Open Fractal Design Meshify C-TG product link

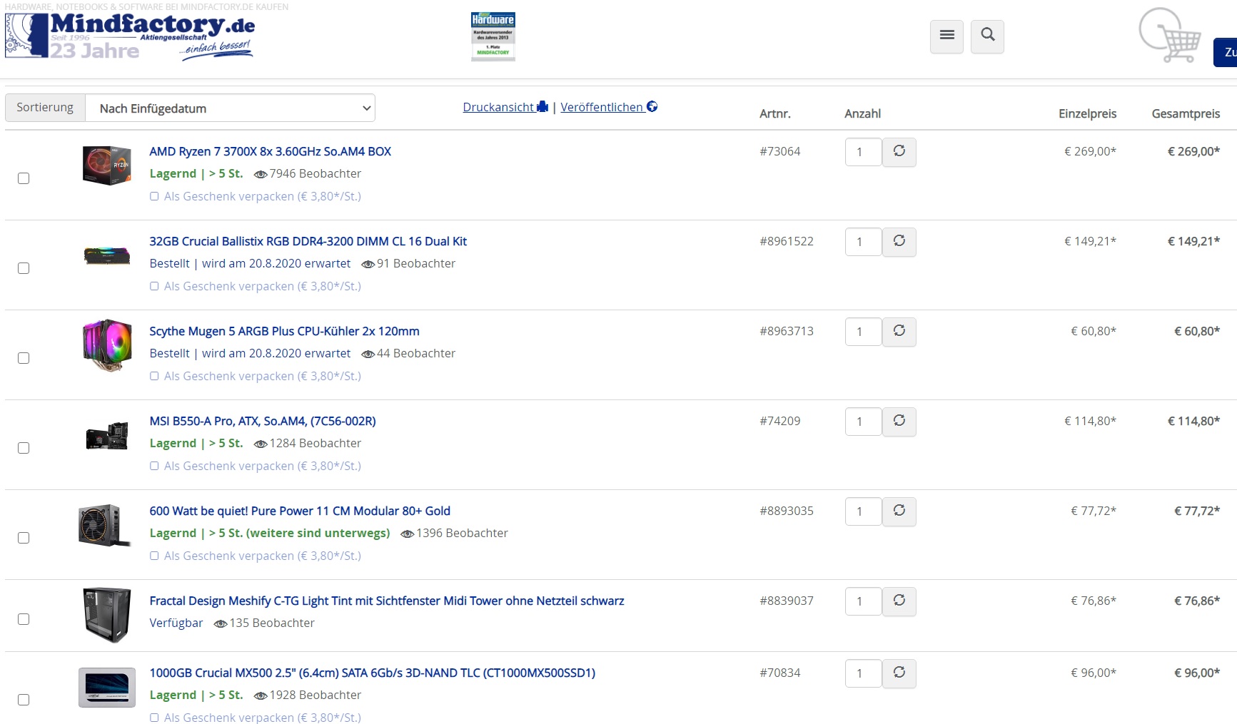(387, 601)
